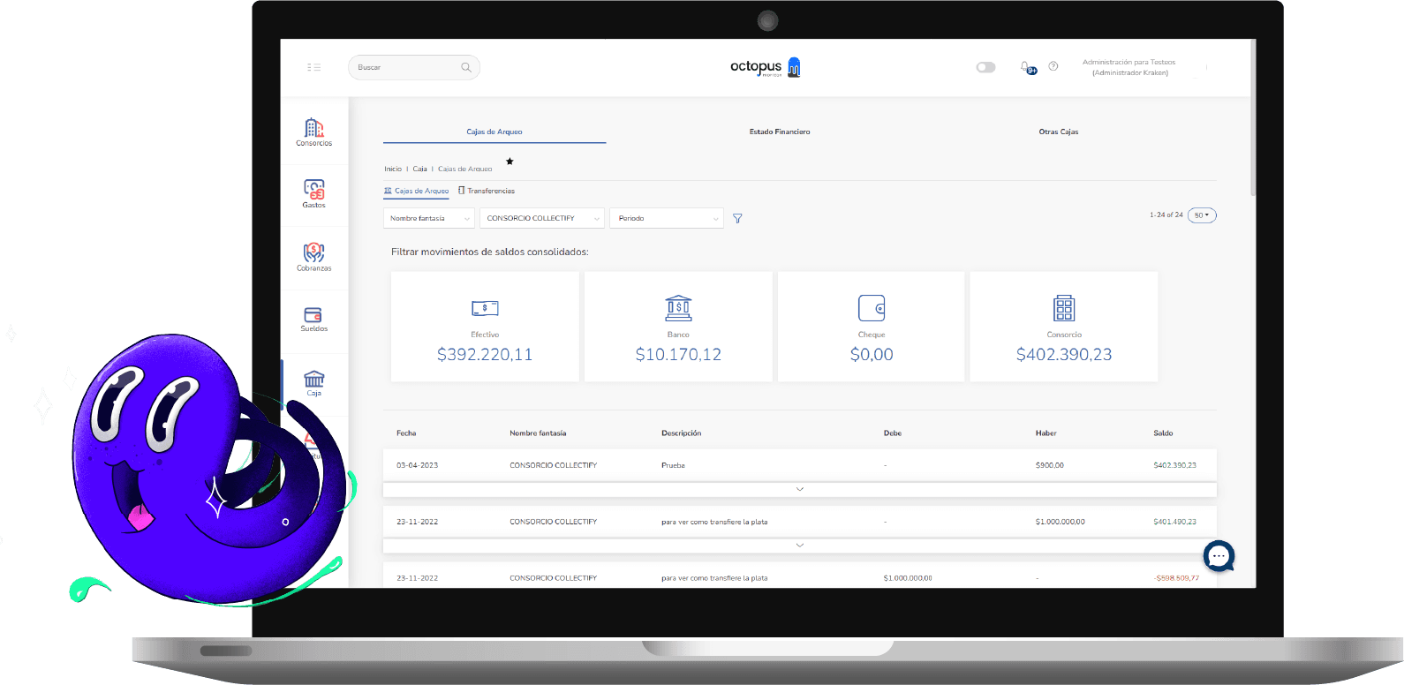Open the help question mark icon
Image resolution: width=1404 pixels, height=685 pixels.
tap(1053, 66)
